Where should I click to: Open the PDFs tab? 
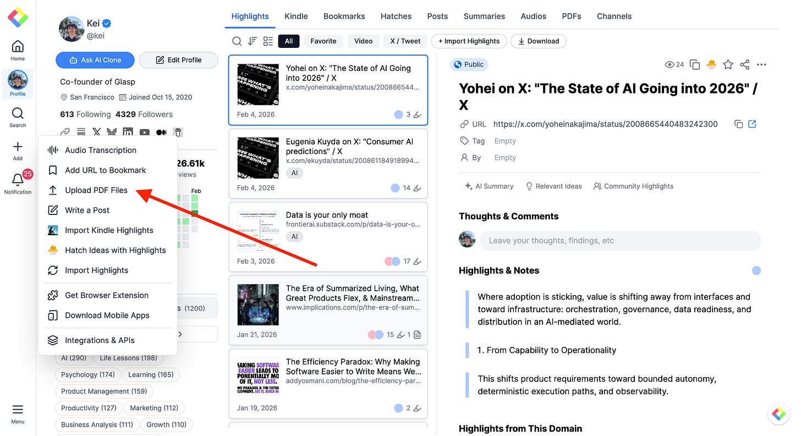[572, 16]
